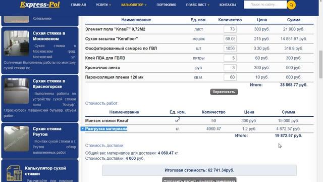
Task: Click the sum 15 000 руб.
Action: 288,120
